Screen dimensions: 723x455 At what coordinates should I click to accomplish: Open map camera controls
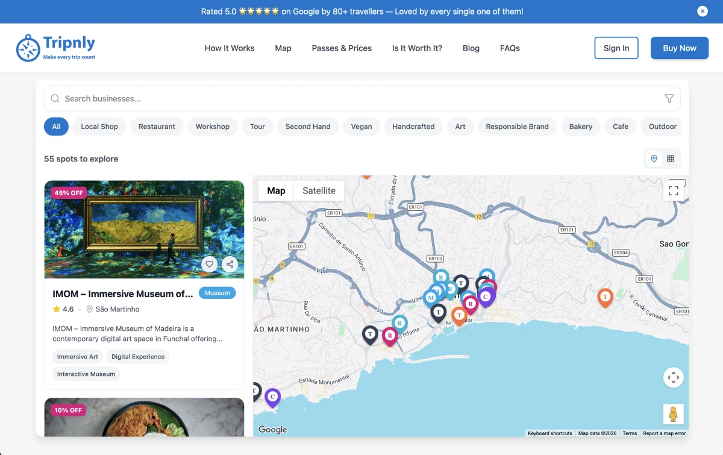point(674,378)
